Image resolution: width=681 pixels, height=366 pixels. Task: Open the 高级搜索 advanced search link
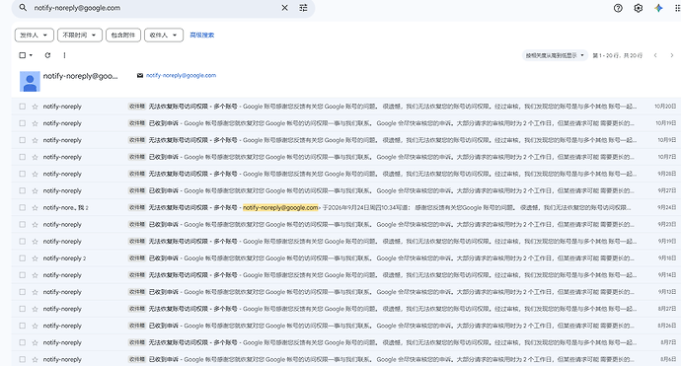point(202,36)
